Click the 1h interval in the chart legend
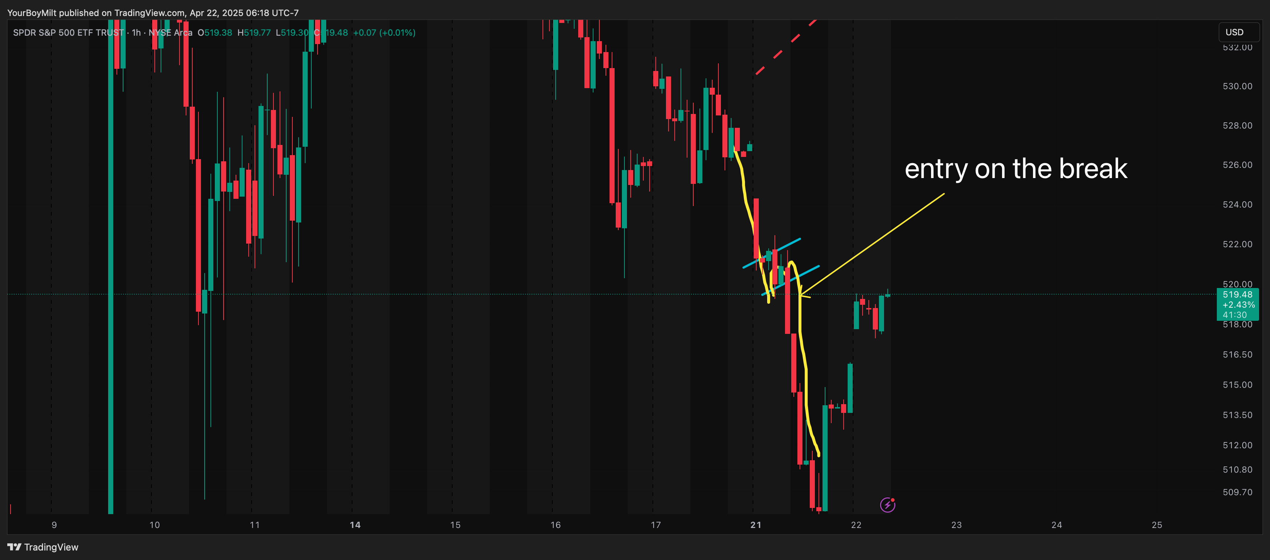1270x560 pixels. pos(136,32)
